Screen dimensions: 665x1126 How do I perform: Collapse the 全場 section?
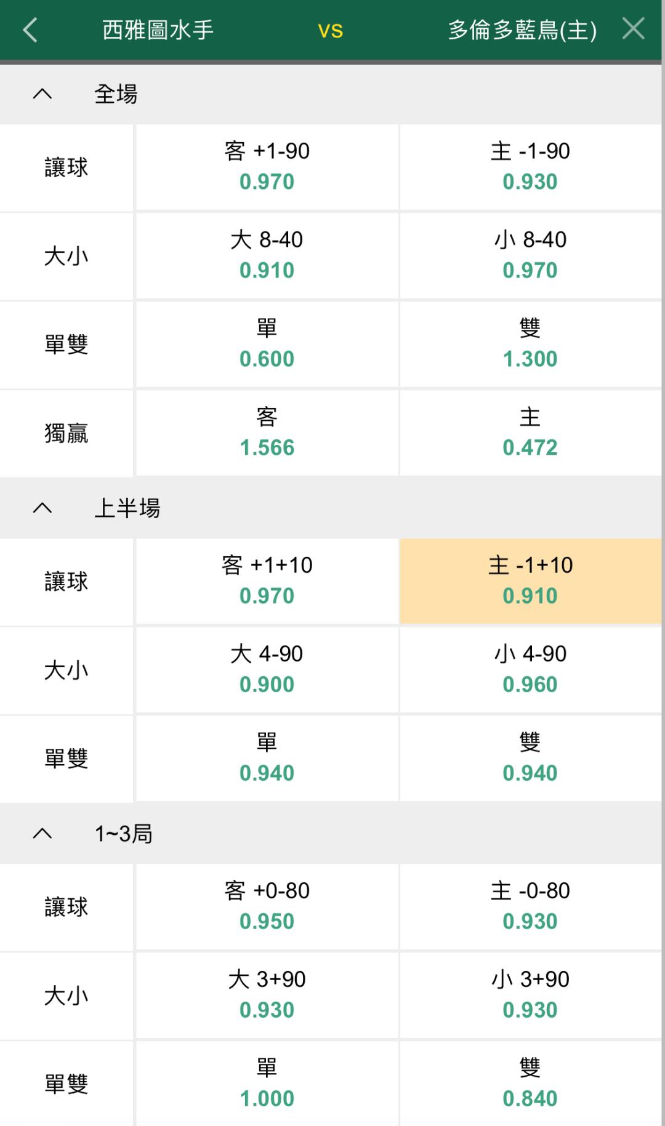(x=42, y=94)
